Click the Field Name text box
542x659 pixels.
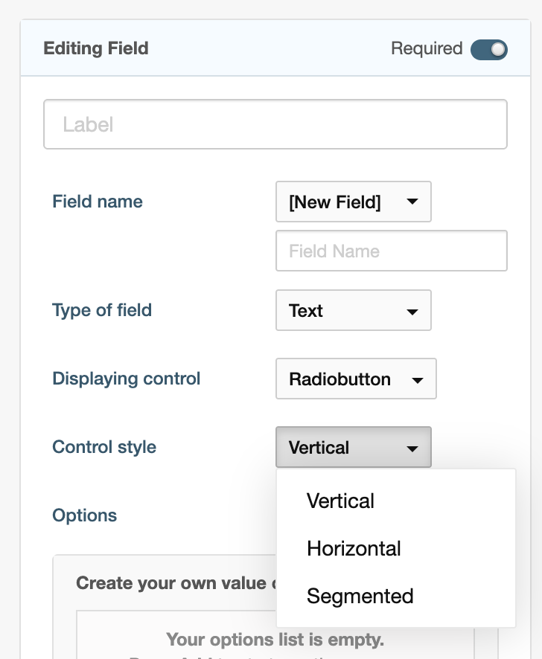392,251
